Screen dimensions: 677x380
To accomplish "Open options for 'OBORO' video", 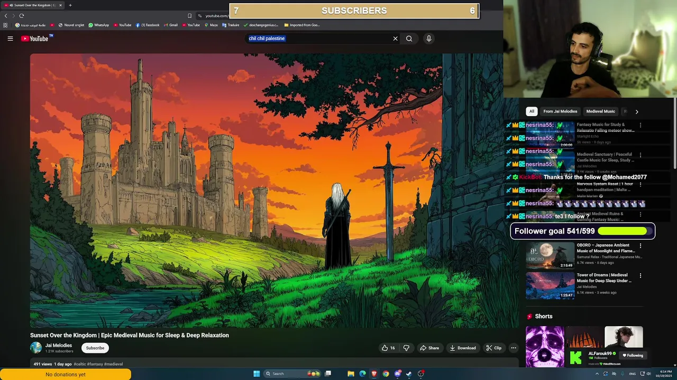I will click(x=641, y=245).
